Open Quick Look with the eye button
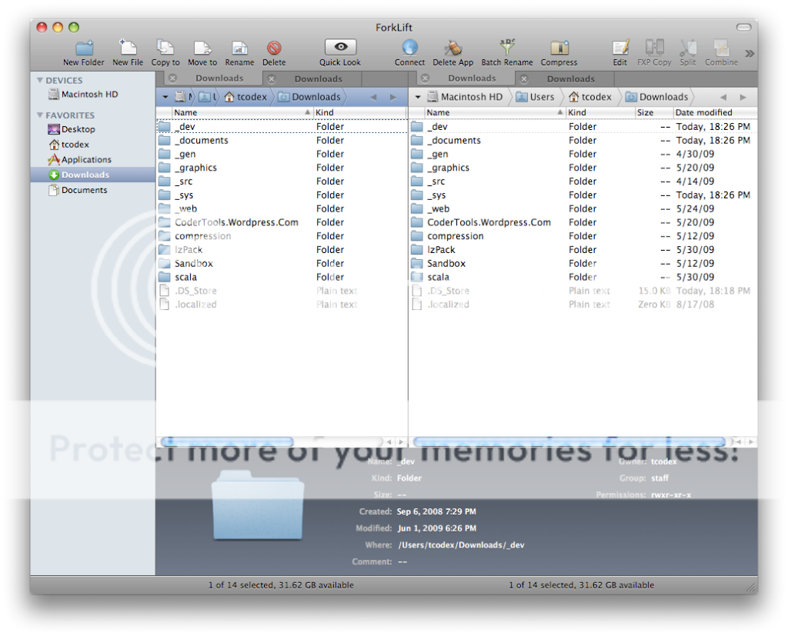The image size is (788, 636). point(340,47)
